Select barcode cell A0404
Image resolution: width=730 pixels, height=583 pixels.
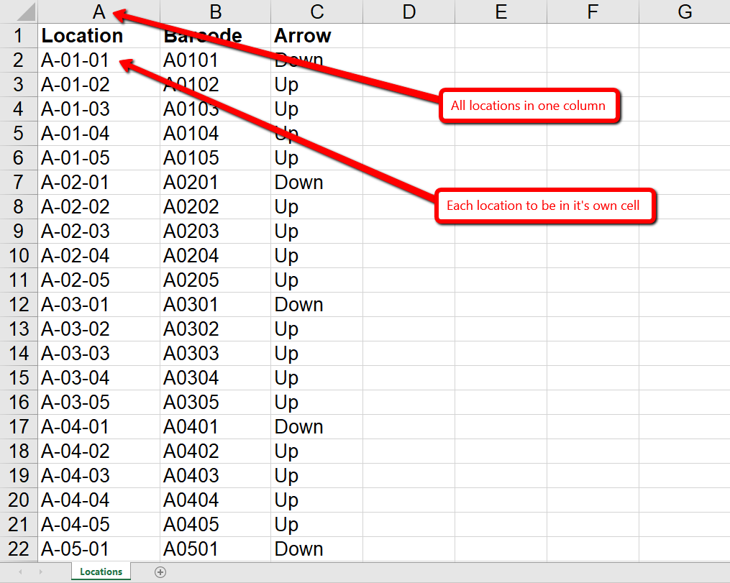click(x=215, y=500)
